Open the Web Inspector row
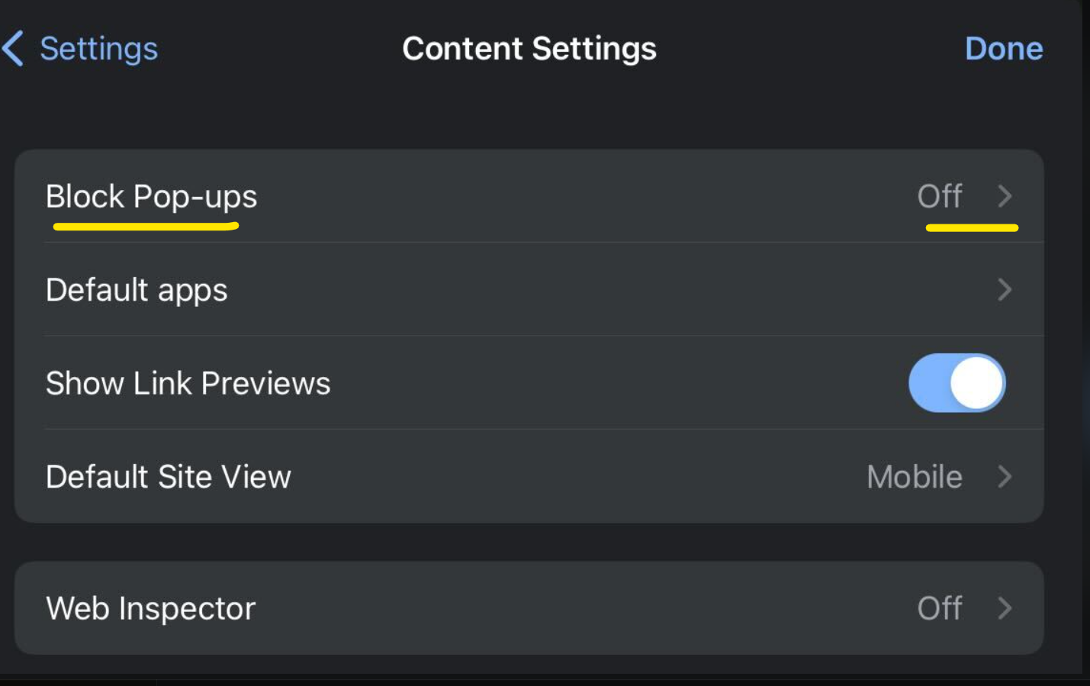The height and width of the screenshot is (686, 1090). tap(529, 608)
